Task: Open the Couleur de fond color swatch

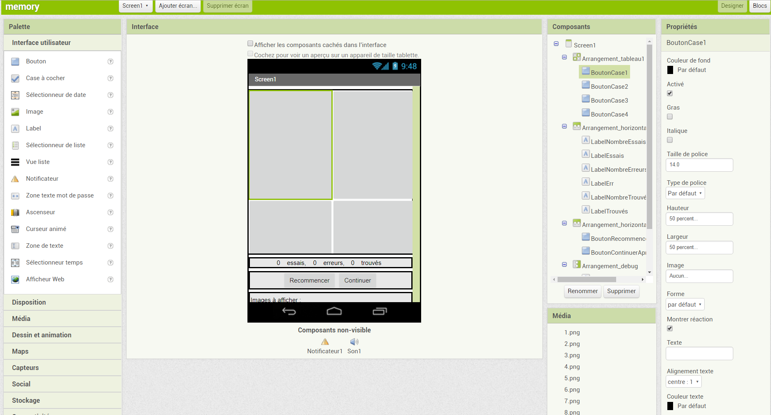Action: point(670,70)
